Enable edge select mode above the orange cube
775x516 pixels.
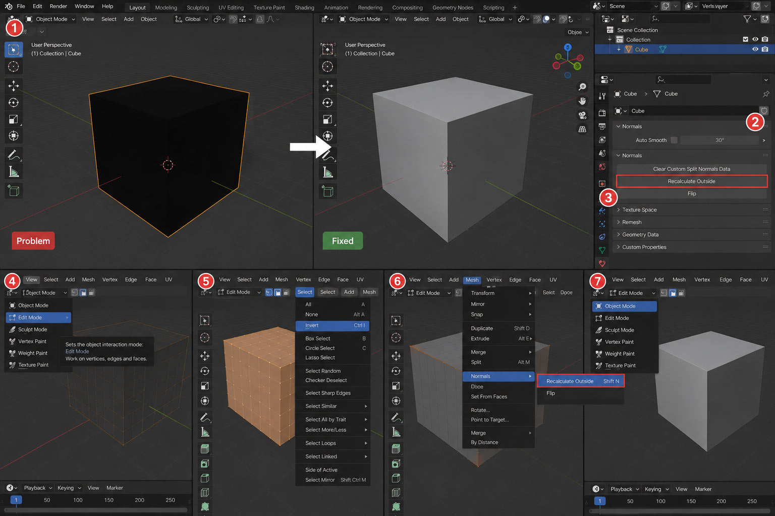[x=278, y=292]
